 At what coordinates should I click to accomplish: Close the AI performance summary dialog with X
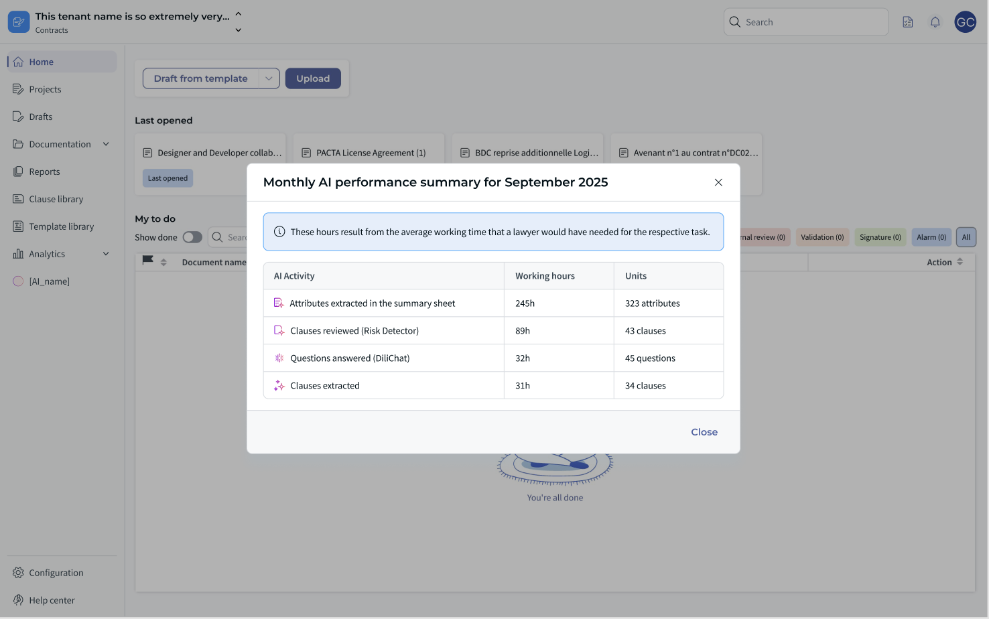718,182
